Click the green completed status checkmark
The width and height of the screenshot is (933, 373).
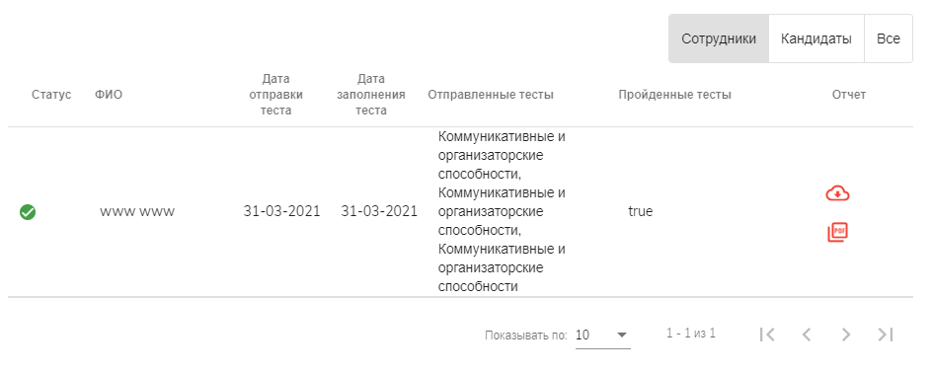click(28, 212)
